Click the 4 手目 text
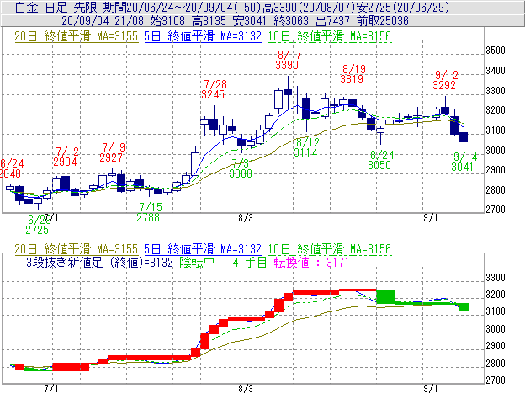Screen dimensions: 525x399 (x=249, y=263)
